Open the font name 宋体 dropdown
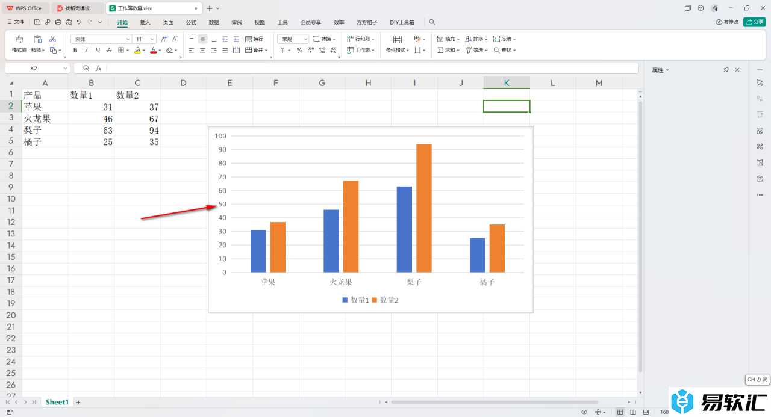Viewport: 771px width, 417px height. (x=128, y=39)
